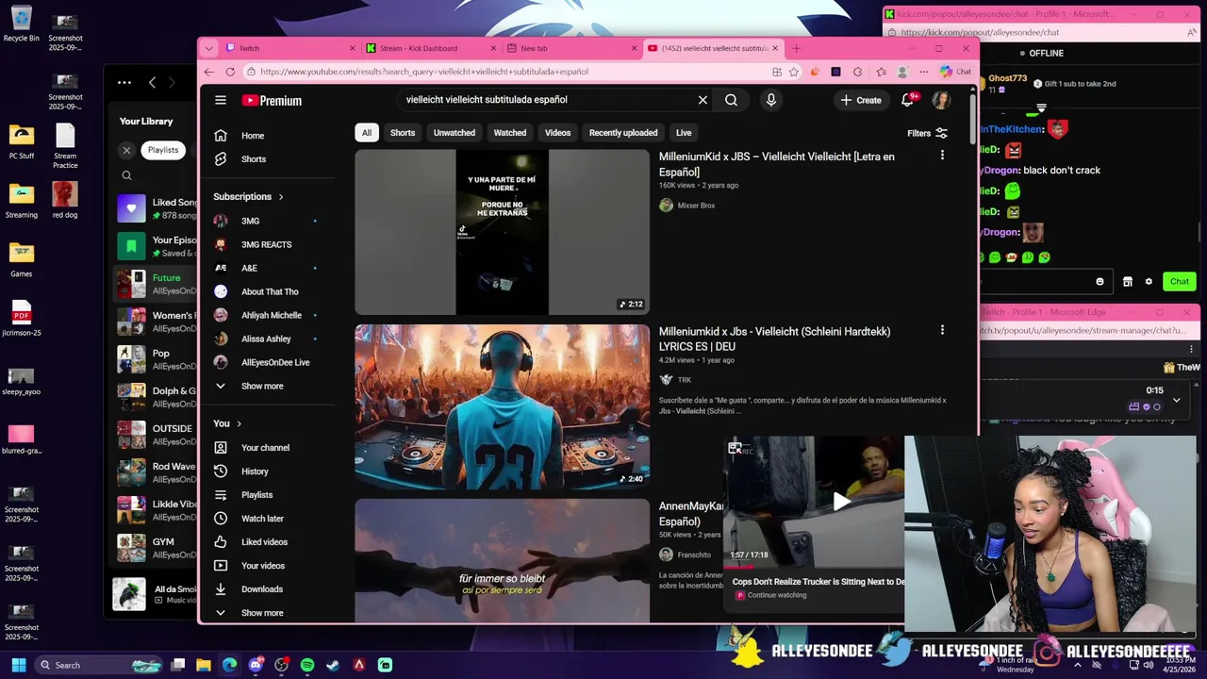Open the Windows Start menu
This screenshot has width=1207, height=679.
point(18,665)
